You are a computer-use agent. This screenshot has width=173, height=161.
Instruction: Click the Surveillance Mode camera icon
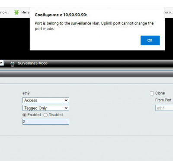(x=13, y=64)
